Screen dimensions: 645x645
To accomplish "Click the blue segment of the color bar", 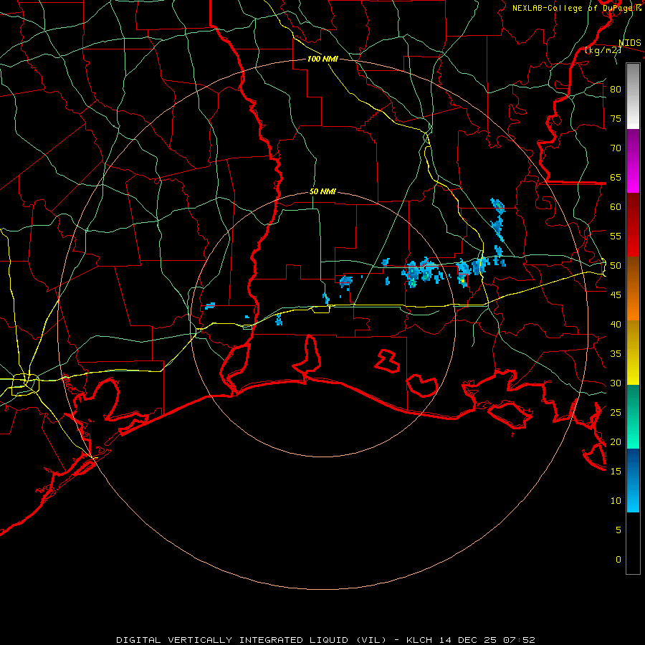I will [x=633, y=480].
